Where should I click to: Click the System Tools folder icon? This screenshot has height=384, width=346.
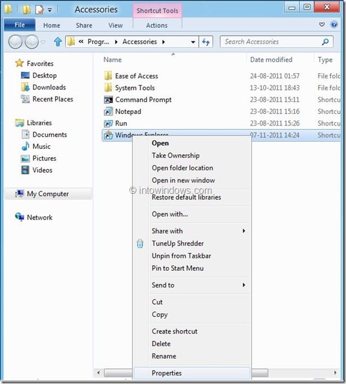108,88
